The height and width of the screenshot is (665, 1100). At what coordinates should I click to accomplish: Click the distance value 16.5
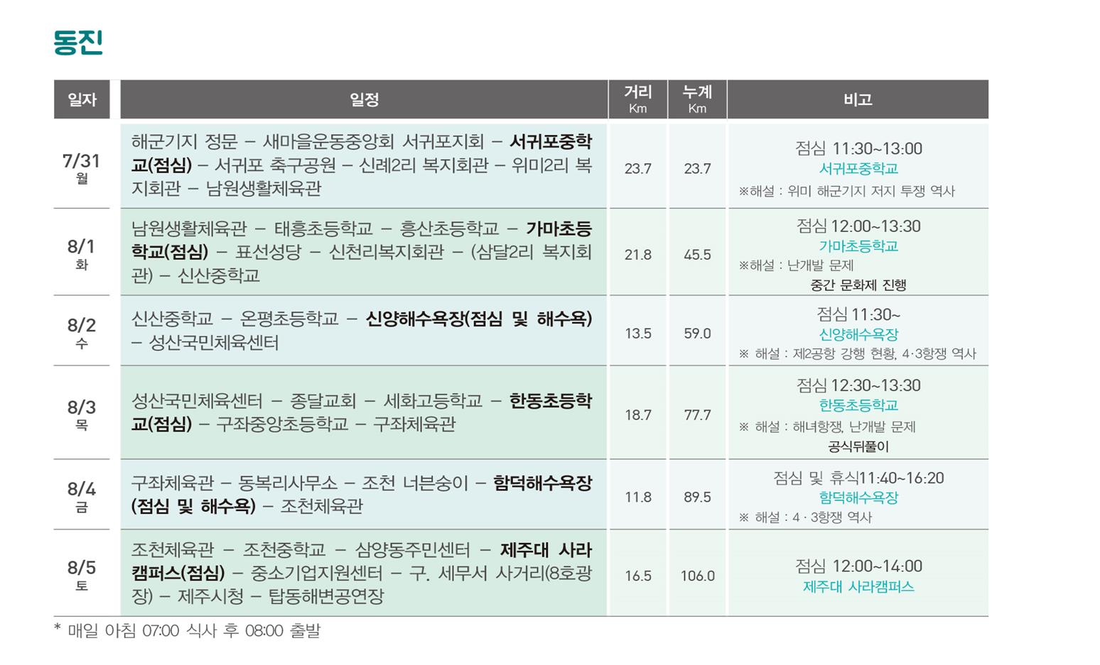638,576
